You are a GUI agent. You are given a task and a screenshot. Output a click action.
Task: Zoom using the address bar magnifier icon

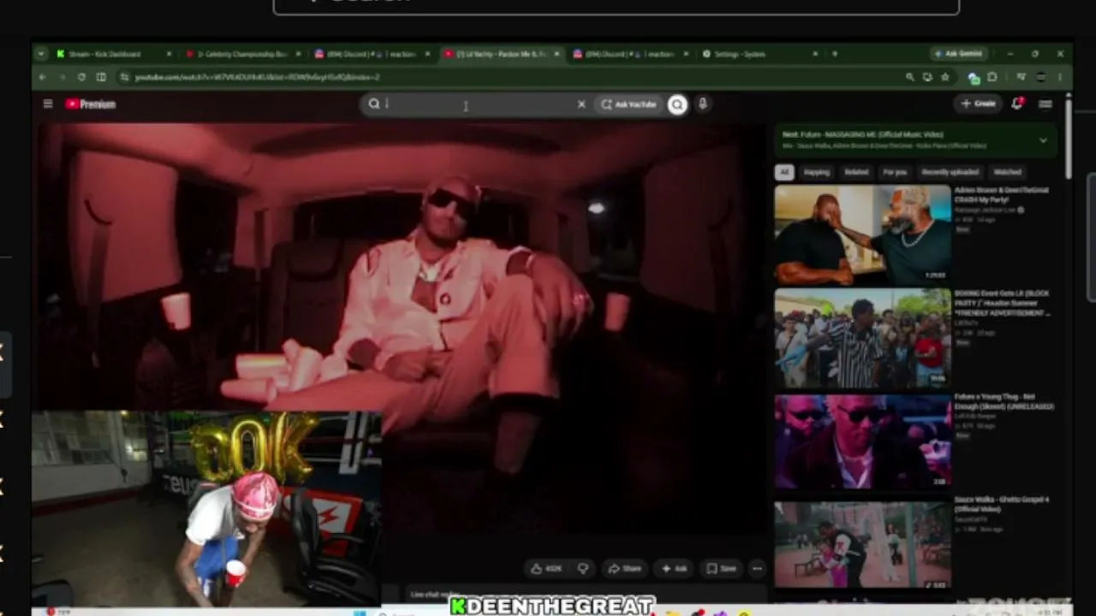coord(909,77)
